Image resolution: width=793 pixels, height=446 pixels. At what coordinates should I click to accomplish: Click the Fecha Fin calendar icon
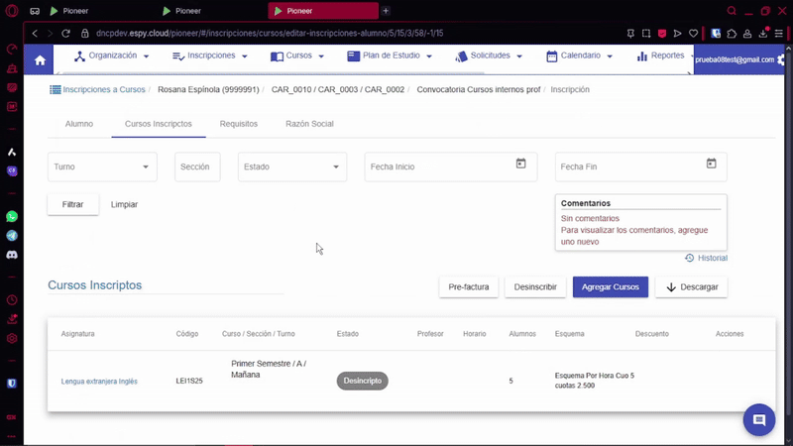(711, 164)
